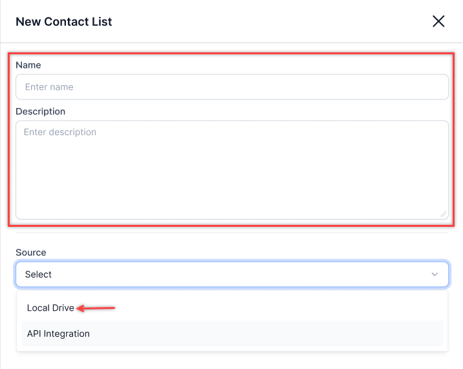The image size is (463, 369).
Task: Focus the Enter name input field
Action: [232, 87]
